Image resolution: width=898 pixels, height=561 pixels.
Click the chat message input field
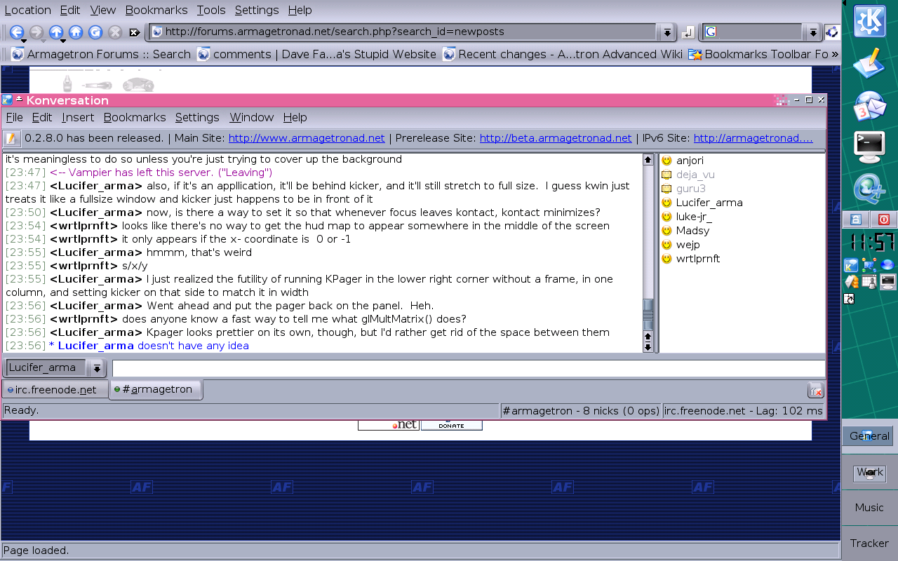[x=468, y=368]
